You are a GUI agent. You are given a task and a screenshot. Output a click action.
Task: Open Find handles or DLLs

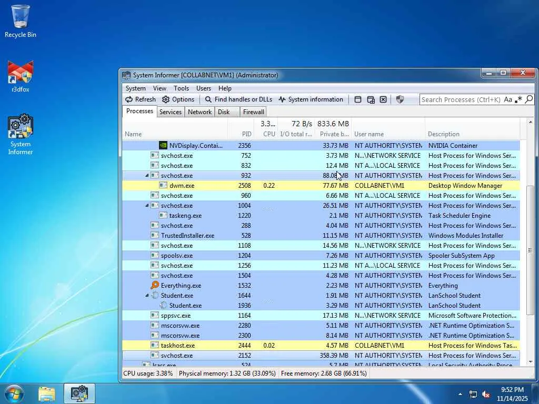(x=238, y=99)
